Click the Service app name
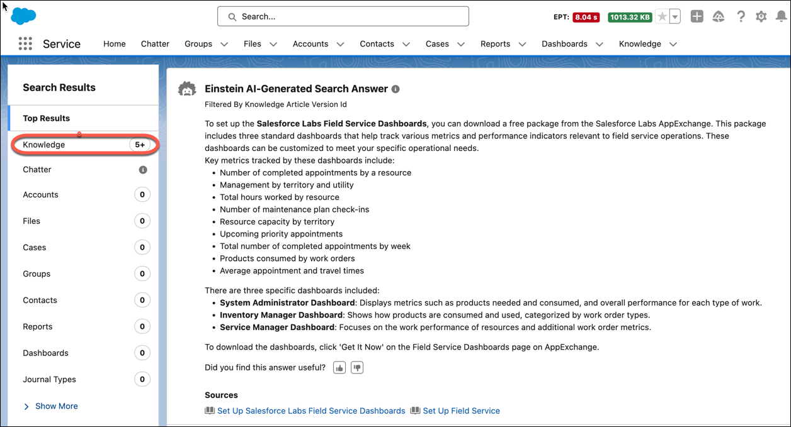The image size is (791, 427). 62,44
